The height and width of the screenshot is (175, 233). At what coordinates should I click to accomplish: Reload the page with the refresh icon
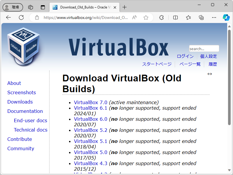coord(21,17)
